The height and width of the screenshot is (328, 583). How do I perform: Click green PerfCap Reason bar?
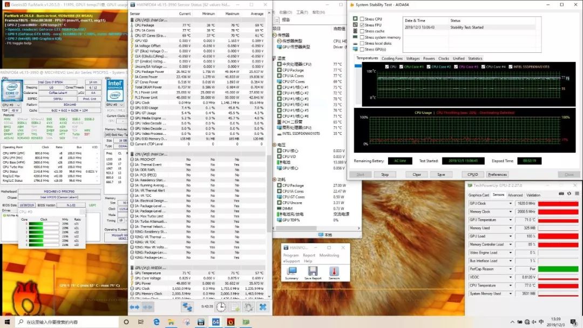pos(558,269)
